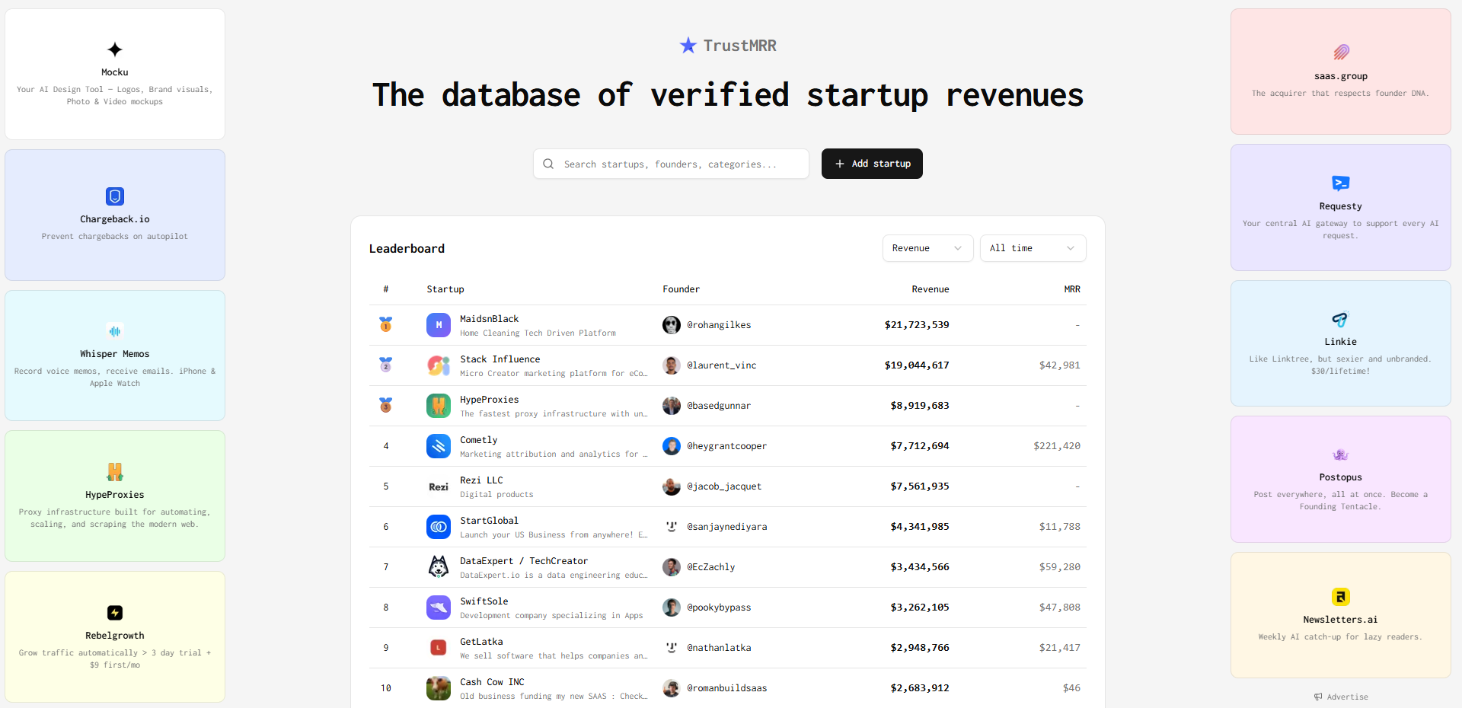The height and width of the screenshot is (708, 1462).
Task: Click the @laurent_vinc avatar
Action: tap(672, 365)
